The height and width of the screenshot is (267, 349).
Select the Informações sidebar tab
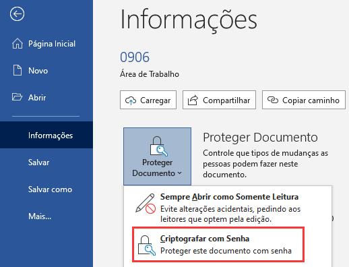pos(46,135)
